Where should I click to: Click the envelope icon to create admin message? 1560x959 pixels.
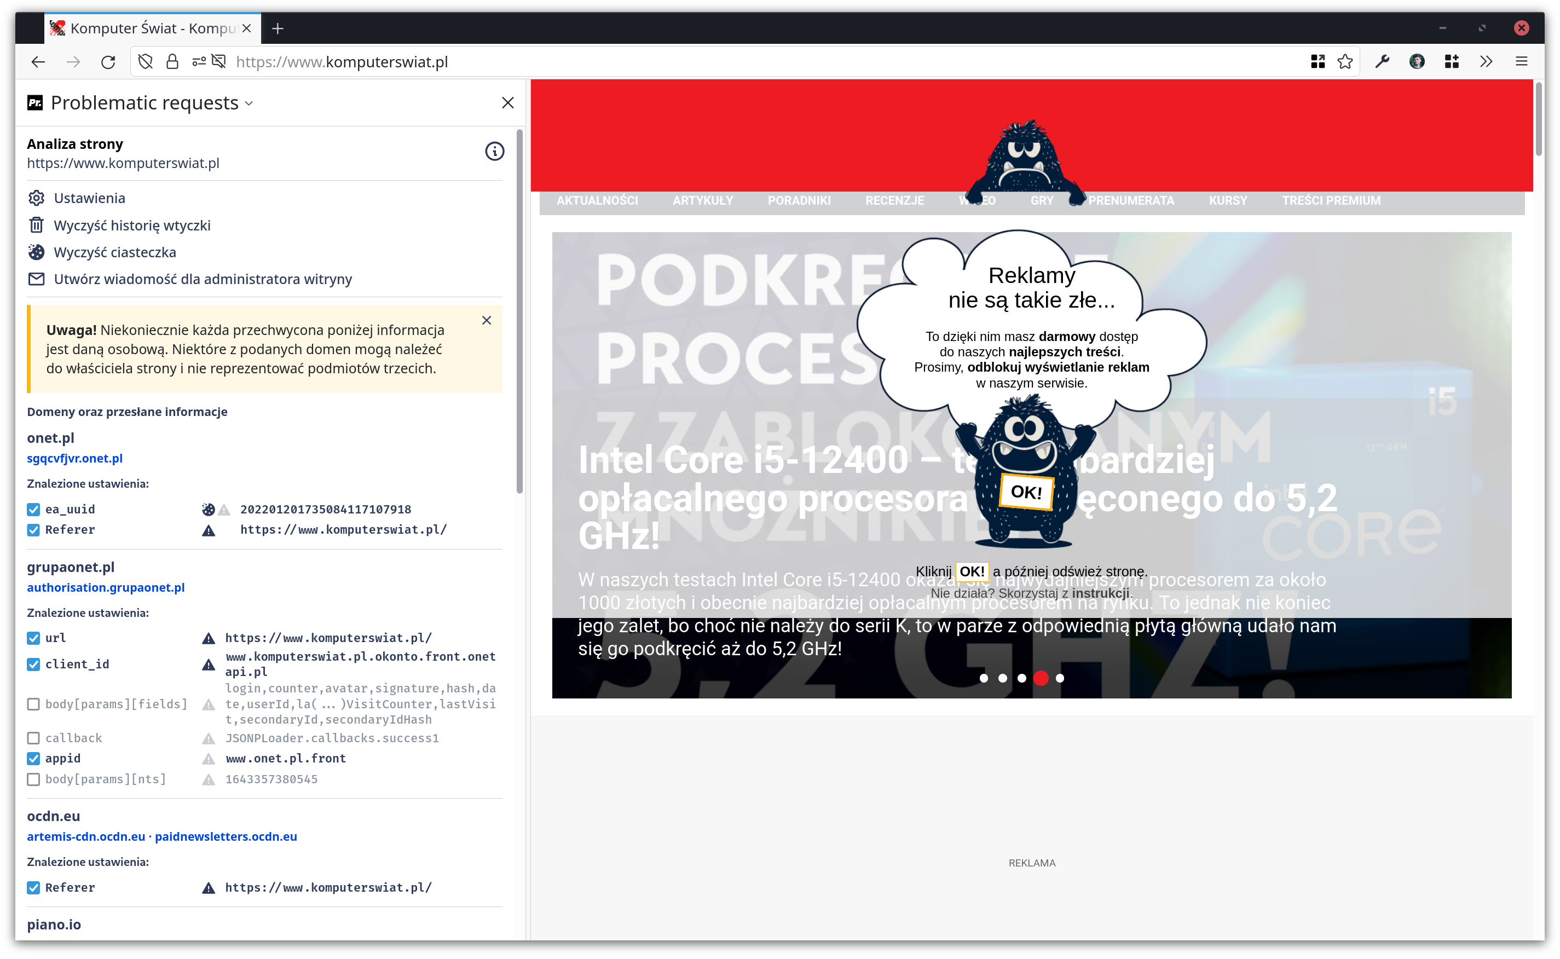click(x=36, y=279)
